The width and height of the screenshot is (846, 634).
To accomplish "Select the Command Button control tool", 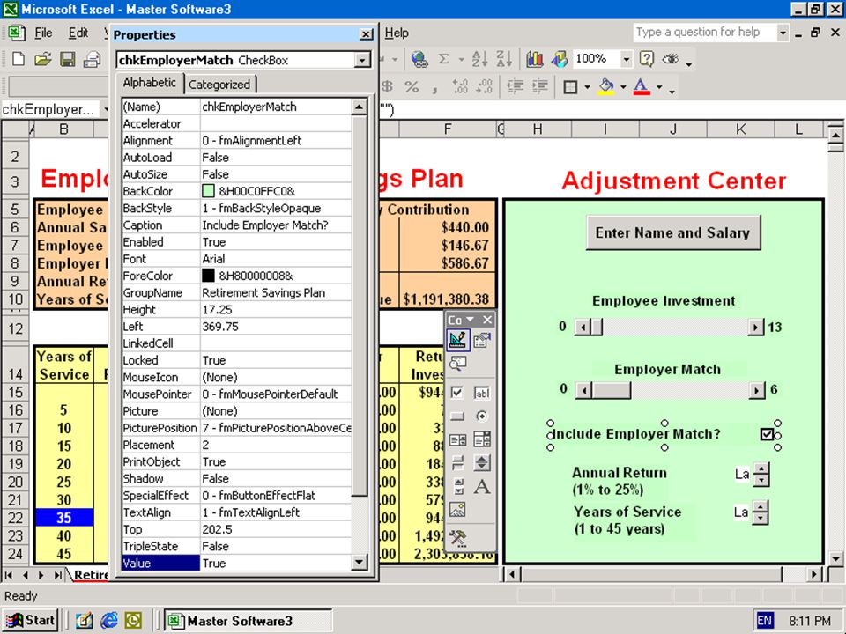I will tap(457, 417).
